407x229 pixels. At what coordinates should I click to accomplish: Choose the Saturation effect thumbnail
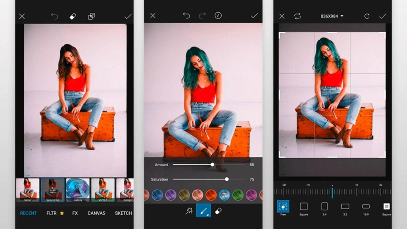(53, 190)
